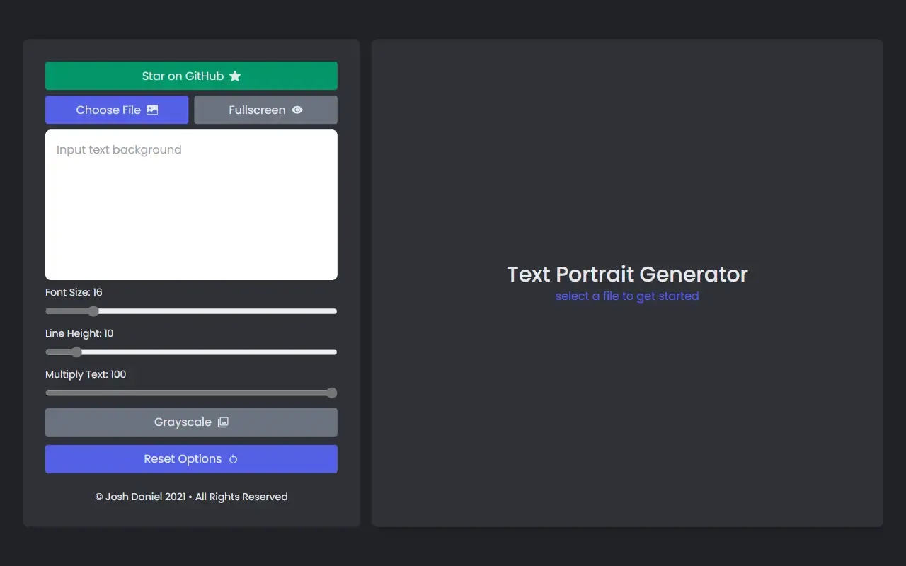This screenshot has height=566, width=906.
Task: Click the Josh Daniel 2021 copyright text
Action: [x=191, y=497]
